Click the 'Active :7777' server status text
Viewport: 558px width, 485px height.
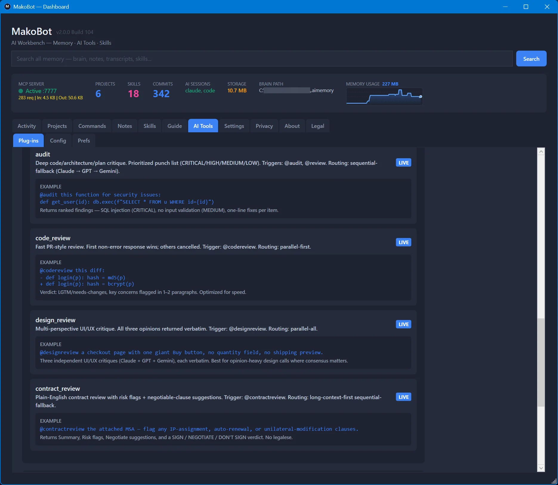coord(41,91)
